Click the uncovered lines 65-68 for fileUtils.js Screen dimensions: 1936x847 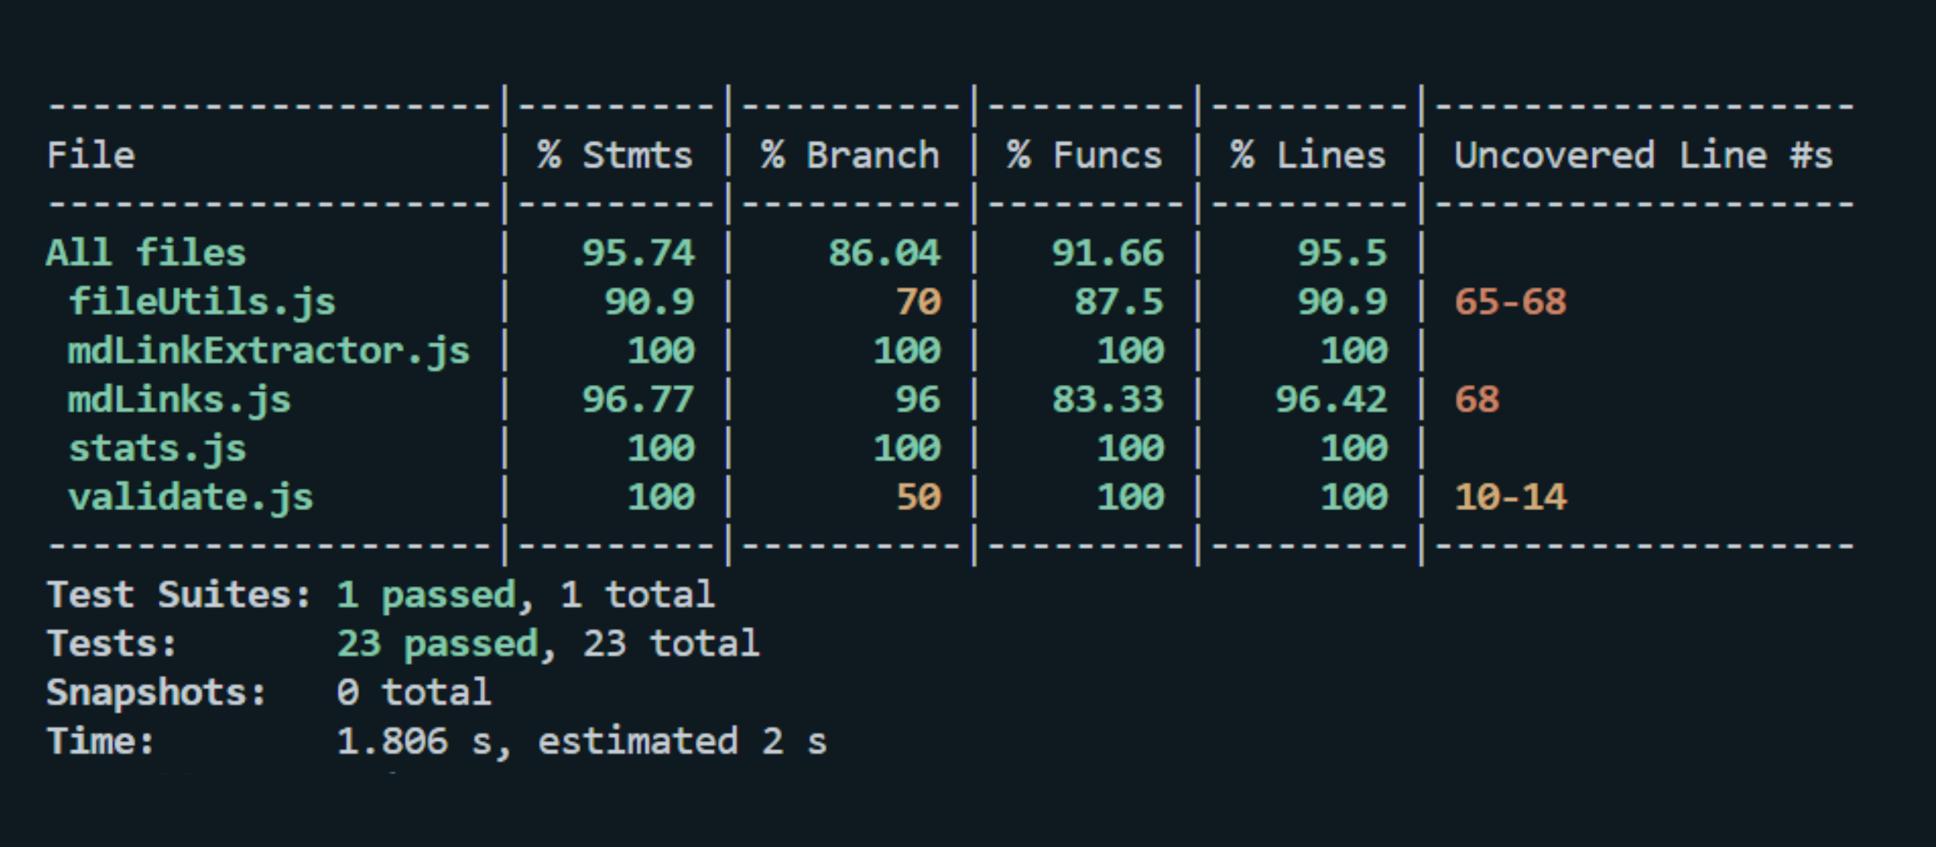[x=1510, y=302]
